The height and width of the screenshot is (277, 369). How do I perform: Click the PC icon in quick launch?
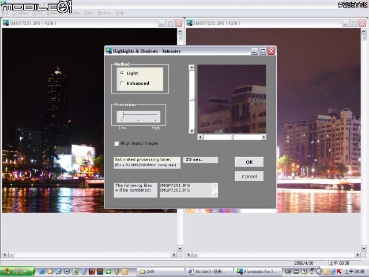(x=100, y=272)
